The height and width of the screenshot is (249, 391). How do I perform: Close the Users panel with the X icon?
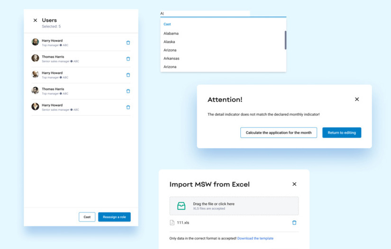35,20
